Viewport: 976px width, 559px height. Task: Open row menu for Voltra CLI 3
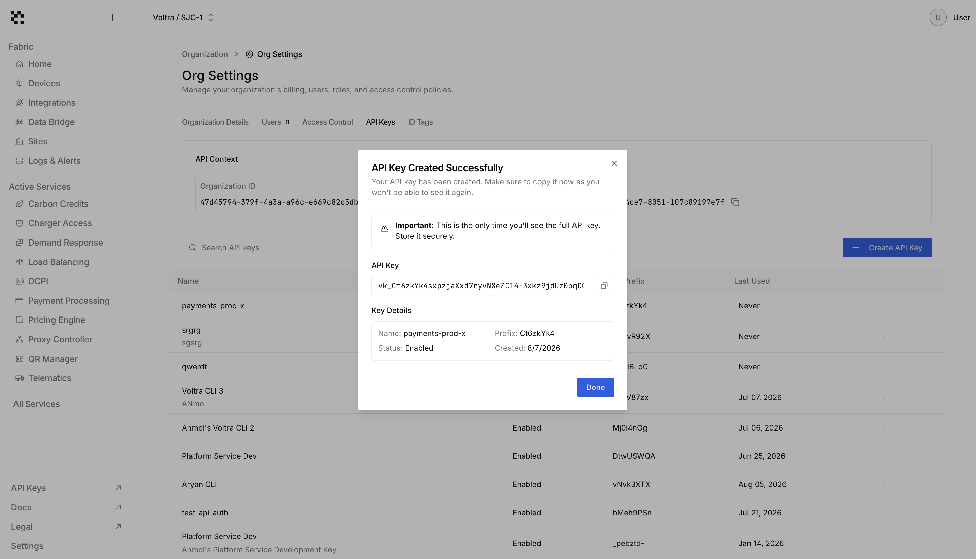tap(884, 397)
